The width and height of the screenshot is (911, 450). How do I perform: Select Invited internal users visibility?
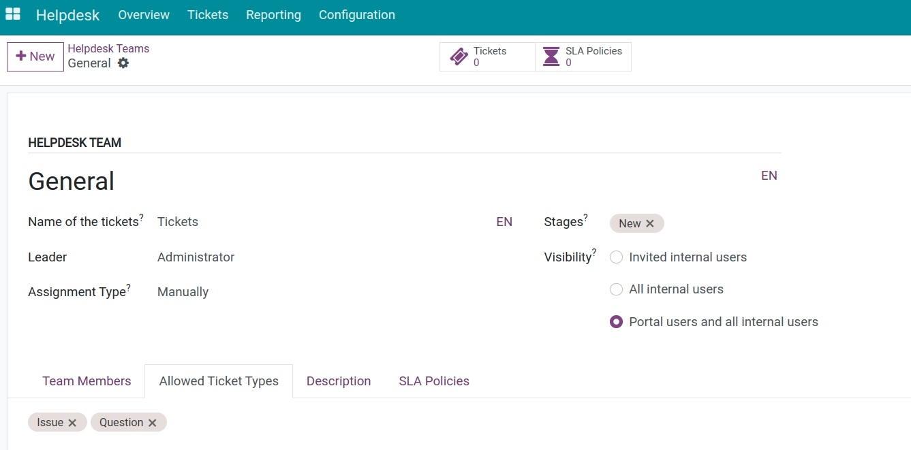point(616,257)
